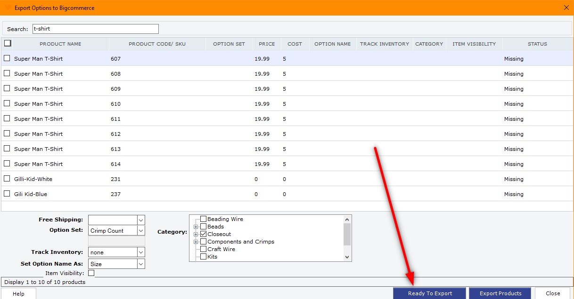The width and height of the screenshot is (574, 299).
Task: Tick the checkbox for SKU 613
Action: [x=7, y=149]
